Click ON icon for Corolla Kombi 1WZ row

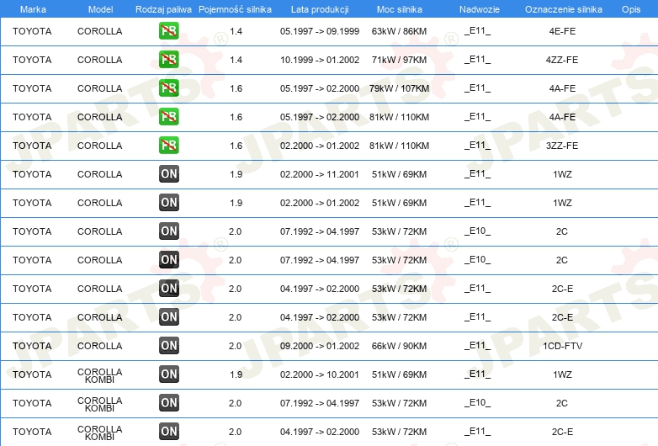tap(168, 374)
